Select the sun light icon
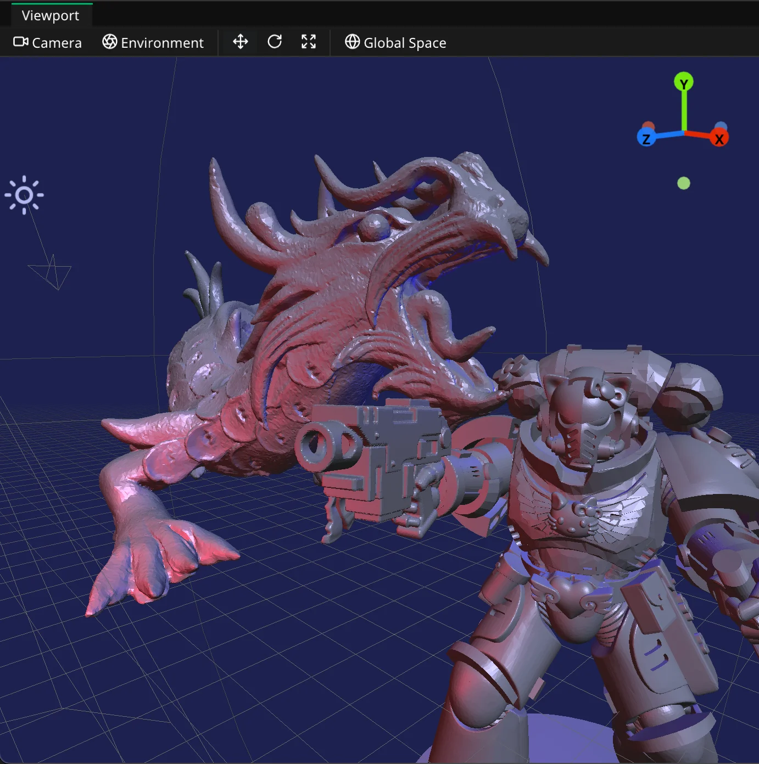This screenshot has width=759, height=764. (24, 195)
